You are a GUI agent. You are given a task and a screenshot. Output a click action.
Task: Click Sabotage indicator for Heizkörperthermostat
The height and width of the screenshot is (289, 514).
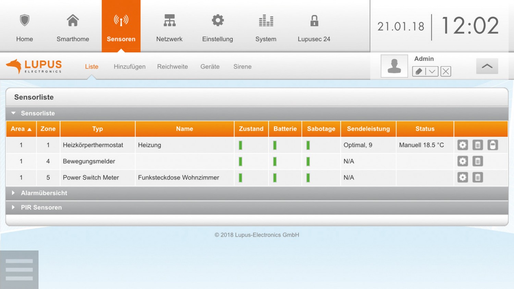point(308,145)
